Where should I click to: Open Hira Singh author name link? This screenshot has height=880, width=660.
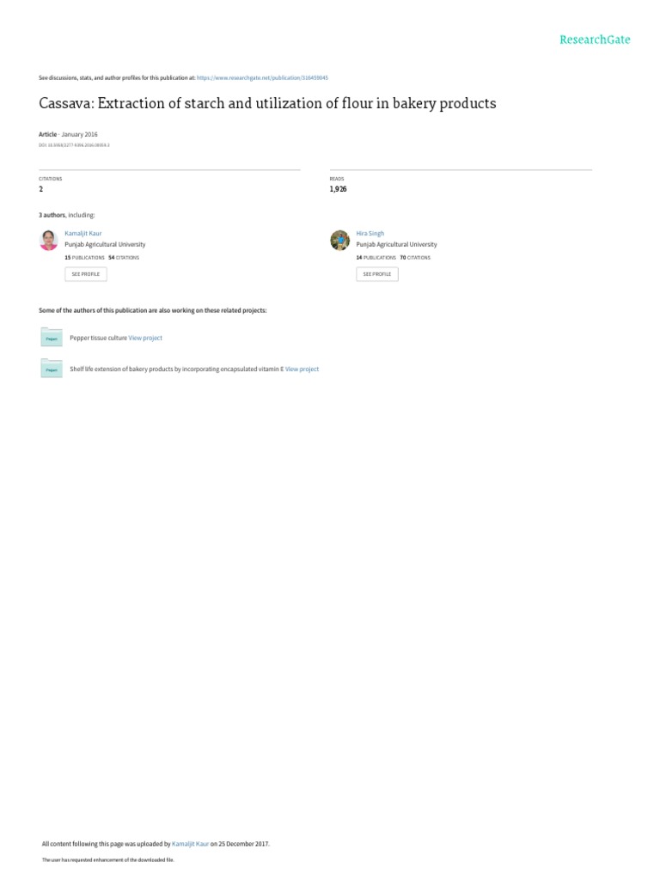click(370, 234)
